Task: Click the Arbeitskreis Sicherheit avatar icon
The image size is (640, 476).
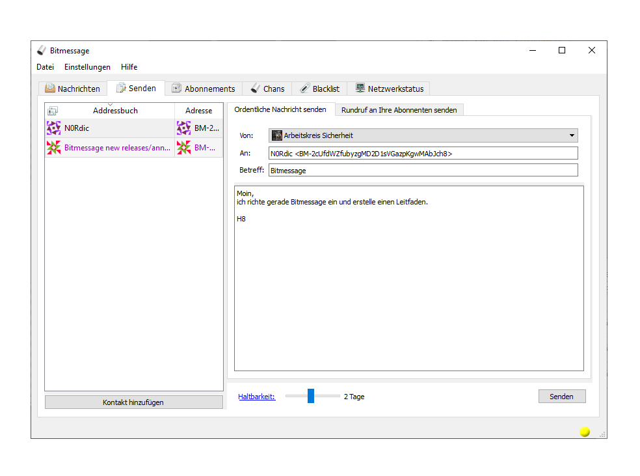Action: pos(277,135)
